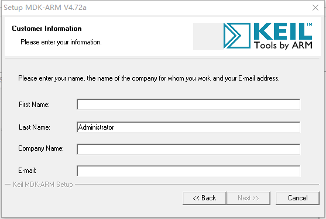Close the Setup MDK-ARM dialog
The width and height of the screenshot is (326, 219).
coord(315,8)
